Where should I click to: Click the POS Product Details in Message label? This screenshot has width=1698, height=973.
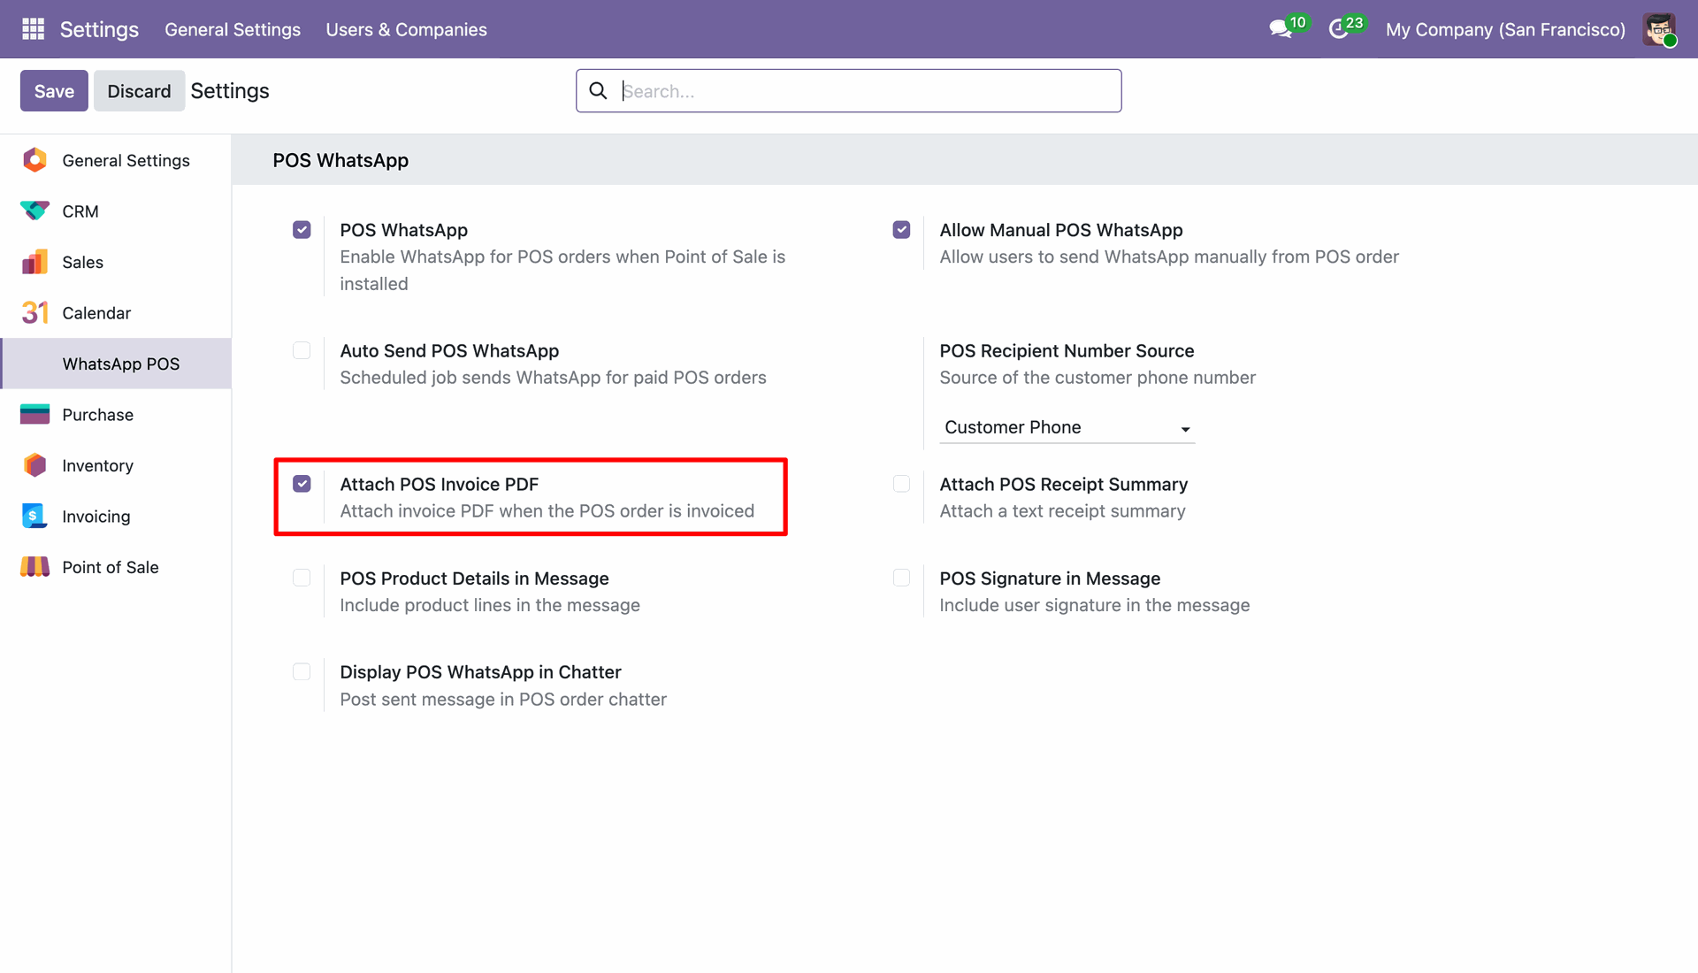474,578
